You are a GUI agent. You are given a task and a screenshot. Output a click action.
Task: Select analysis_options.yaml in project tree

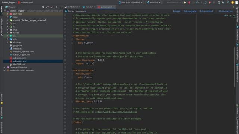[x=23, y=52]
